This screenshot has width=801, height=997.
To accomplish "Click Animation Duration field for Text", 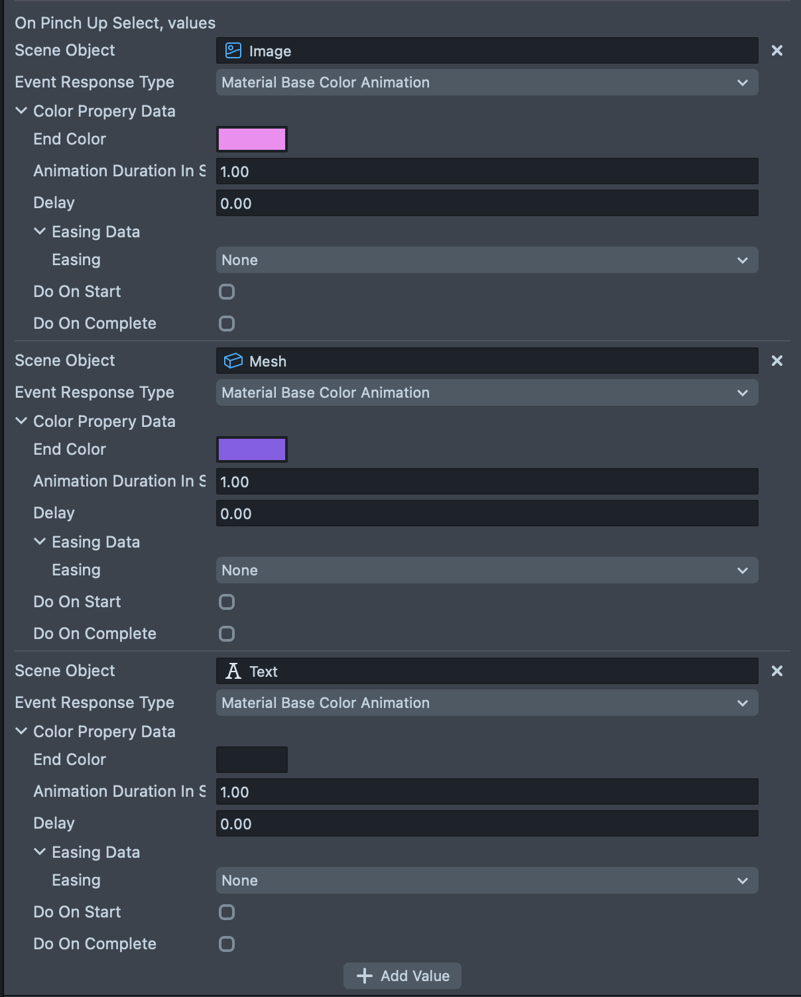I will (487, 792).
